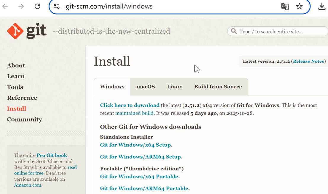This screenshot has width=328, height=194.
Task: Click the 'Install' page heading
Action: click(112, 61)
